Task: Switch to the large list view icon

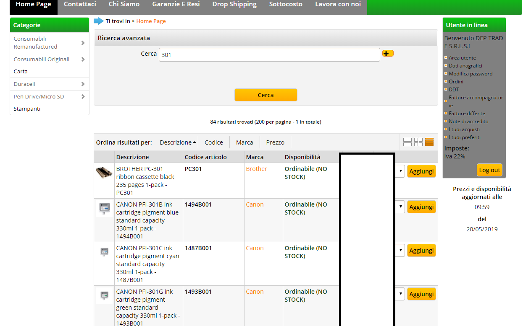Action: tap(407, 142)
